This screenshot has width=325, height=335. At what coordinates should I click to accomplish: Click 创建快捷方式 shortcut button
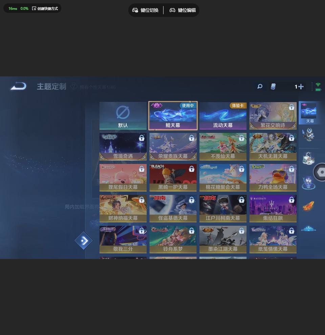[x=45, y=8]
